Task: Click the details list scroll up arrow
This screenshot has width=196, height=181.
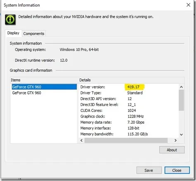Action: 182,87
